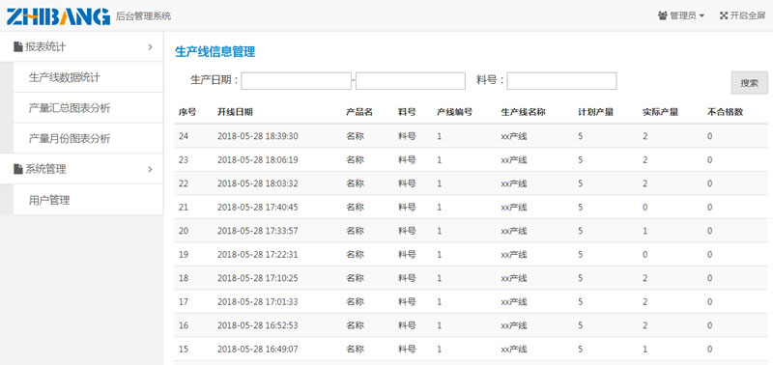Click date 2018-05-28 18:03:32

click(x=257, y=183)
